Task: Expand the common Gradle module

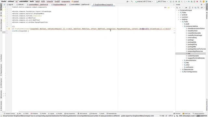Action: 179,17
